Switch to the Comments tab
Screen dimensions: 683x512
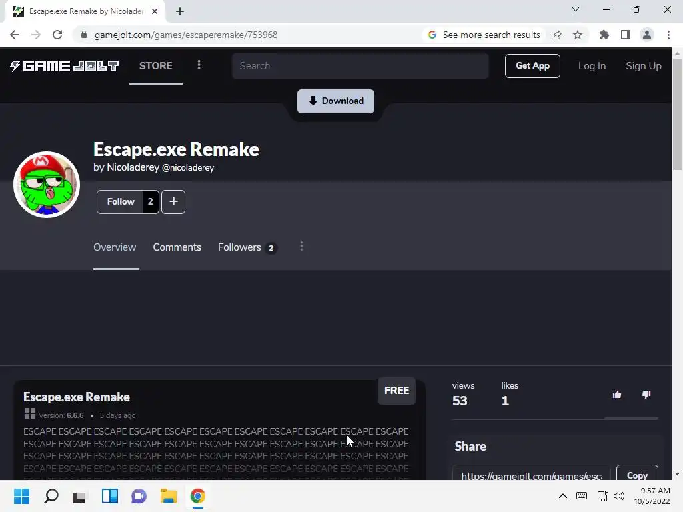(x=177, y=247)
